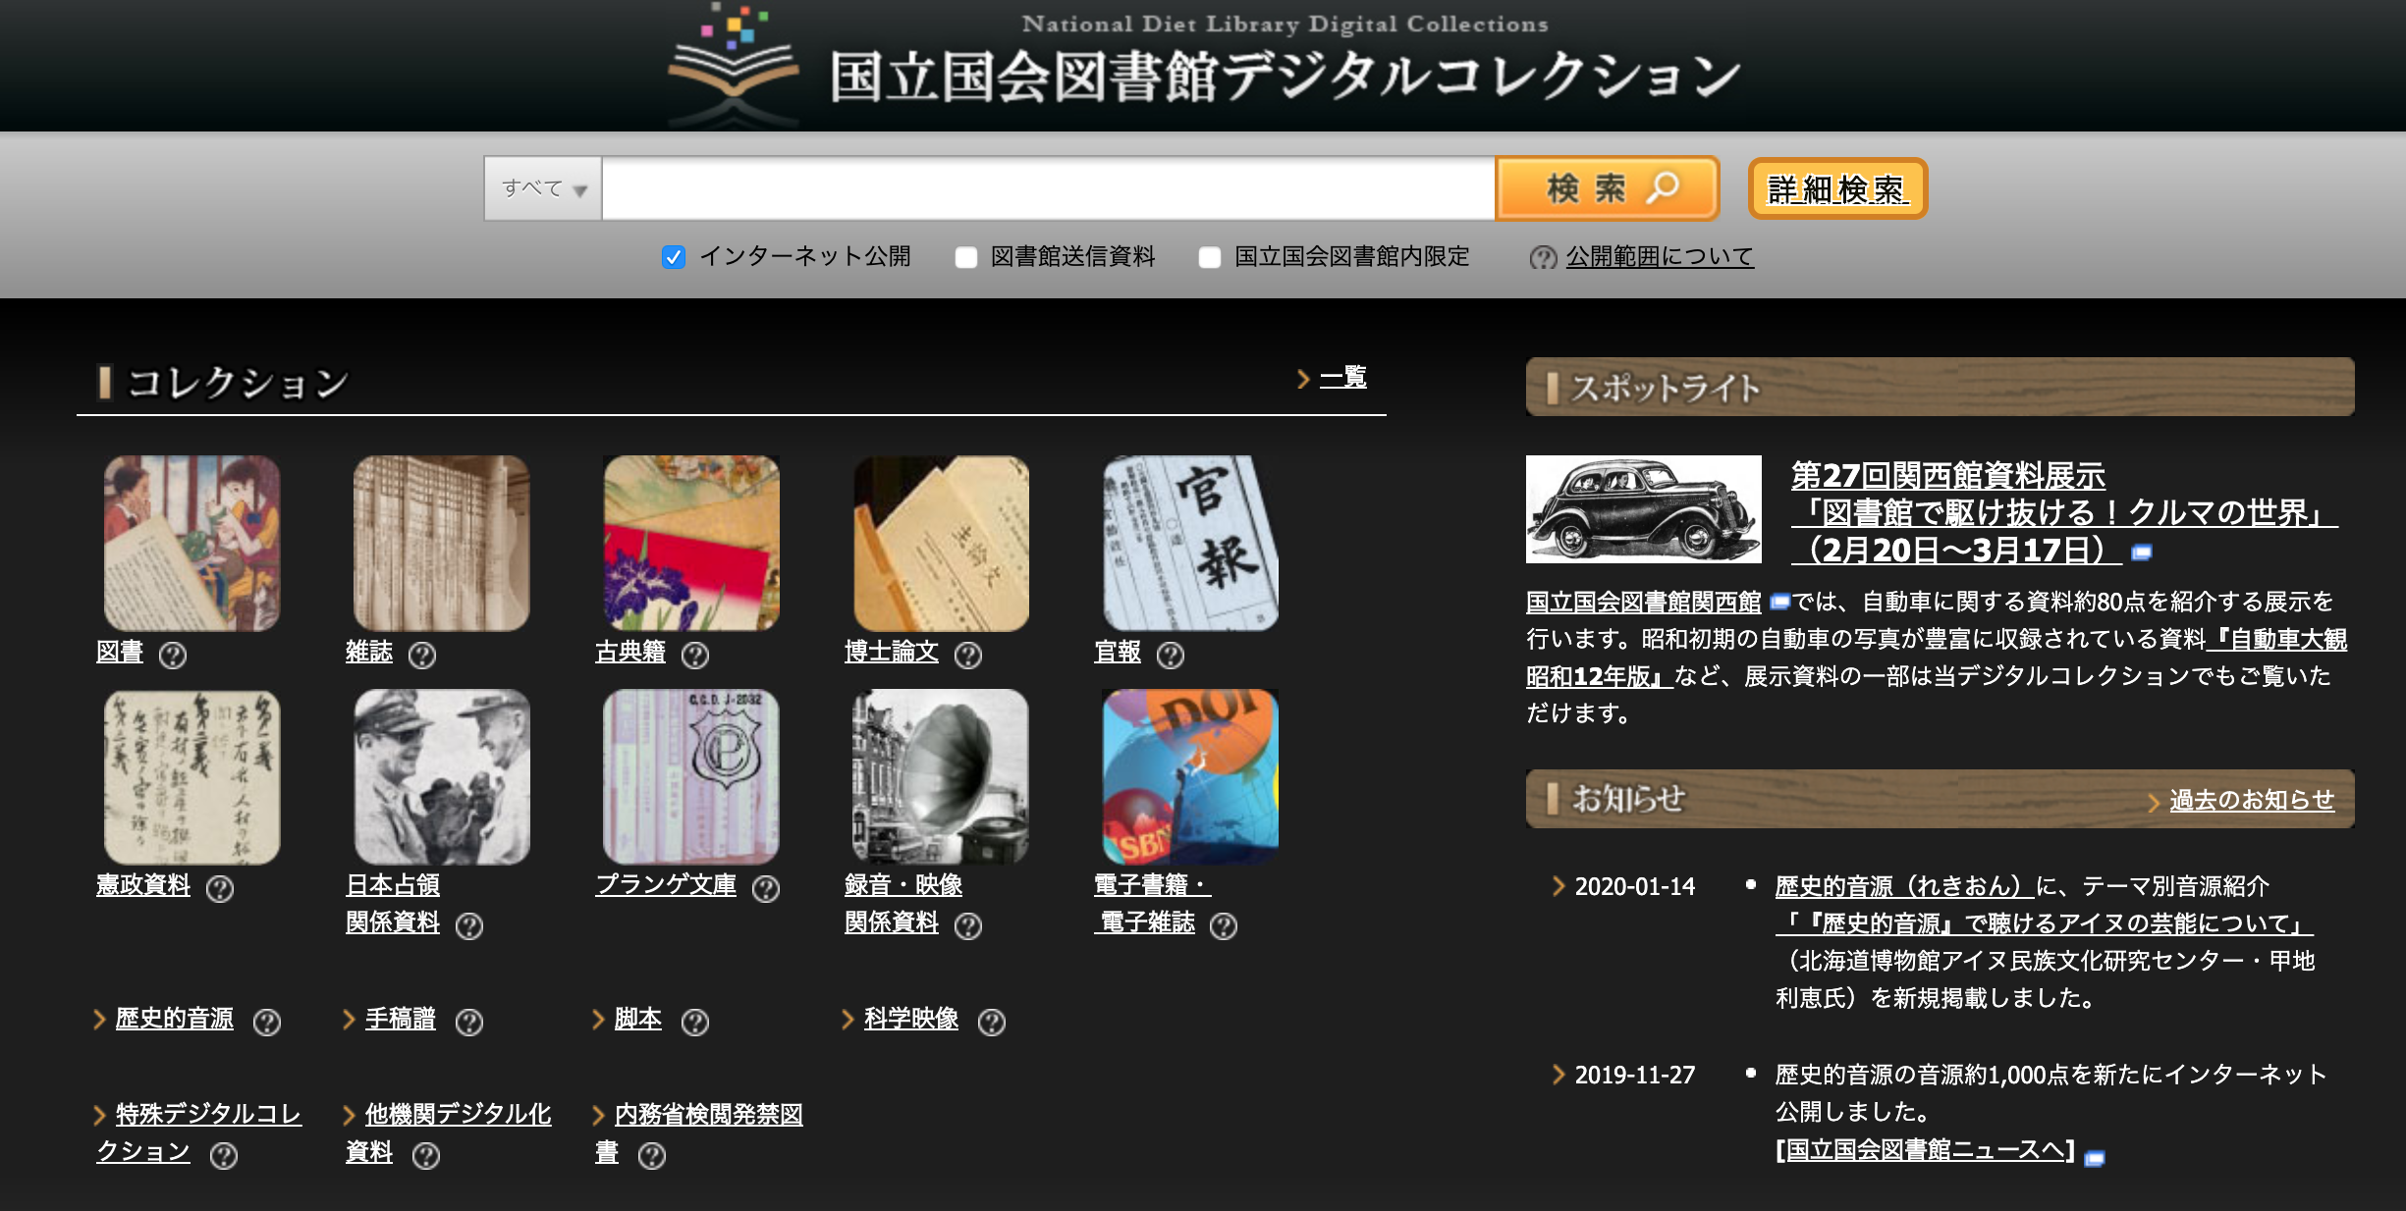
Task: Click the help icon next to 録音・映像関係資料
Action: tap(968, 925)
